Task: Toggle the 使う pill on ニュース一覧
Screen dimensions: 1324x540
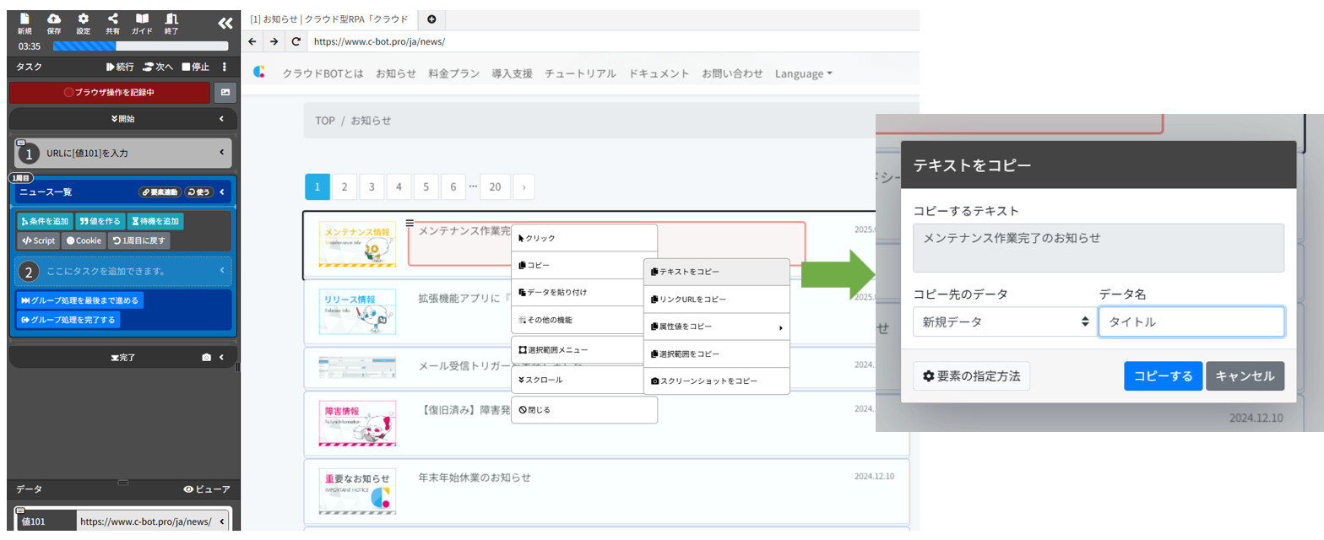Action: 199,192
